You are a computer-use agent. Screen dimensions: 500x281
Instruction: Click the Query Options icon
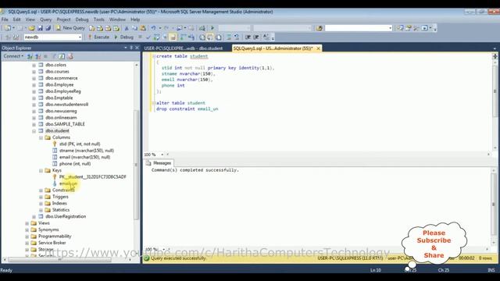click(165, 37)
